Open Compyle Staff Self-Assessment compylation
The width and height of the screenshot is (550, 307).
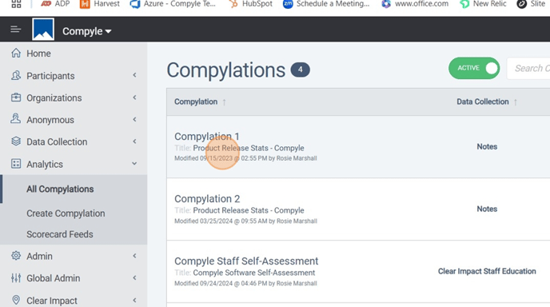[246, 261]
